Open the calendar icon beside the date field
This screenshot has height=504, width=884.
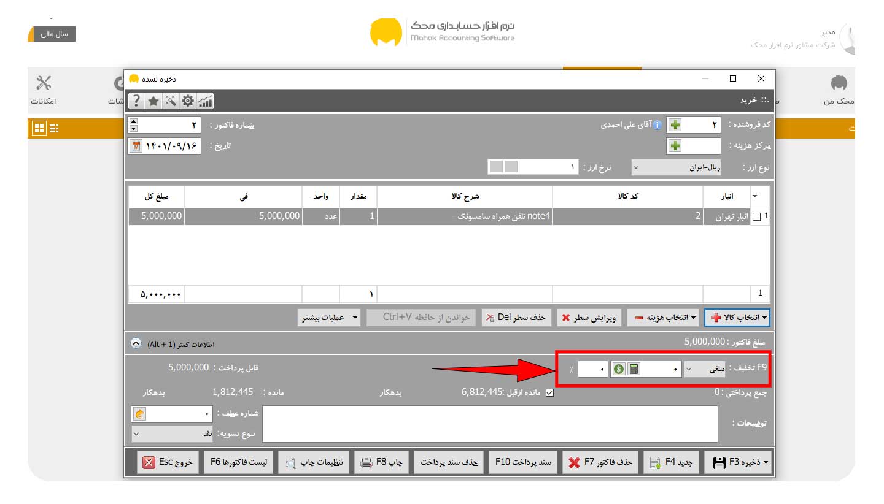136,147
